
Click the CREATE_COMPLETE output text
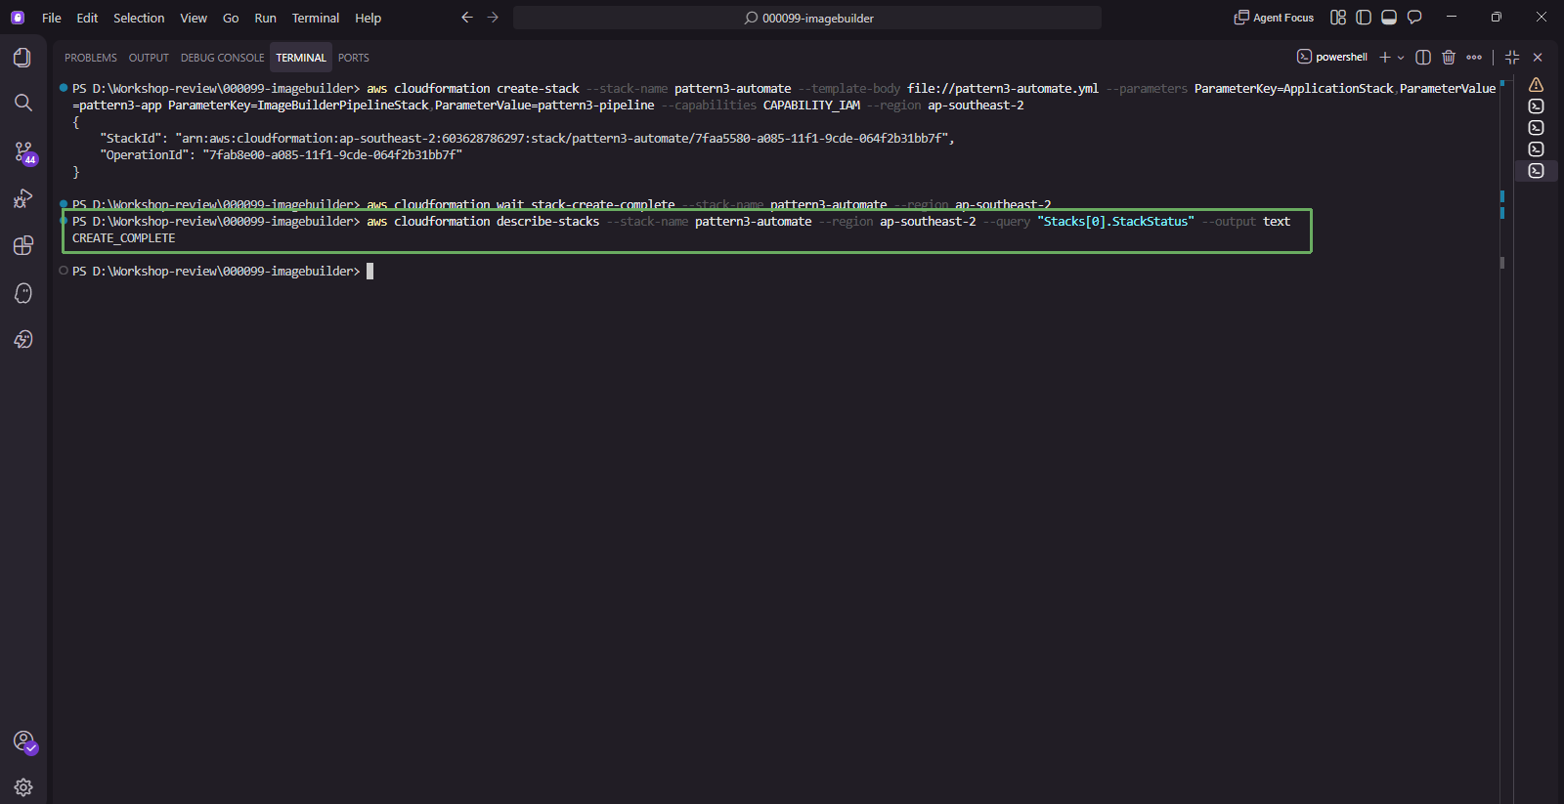[124, 238]
